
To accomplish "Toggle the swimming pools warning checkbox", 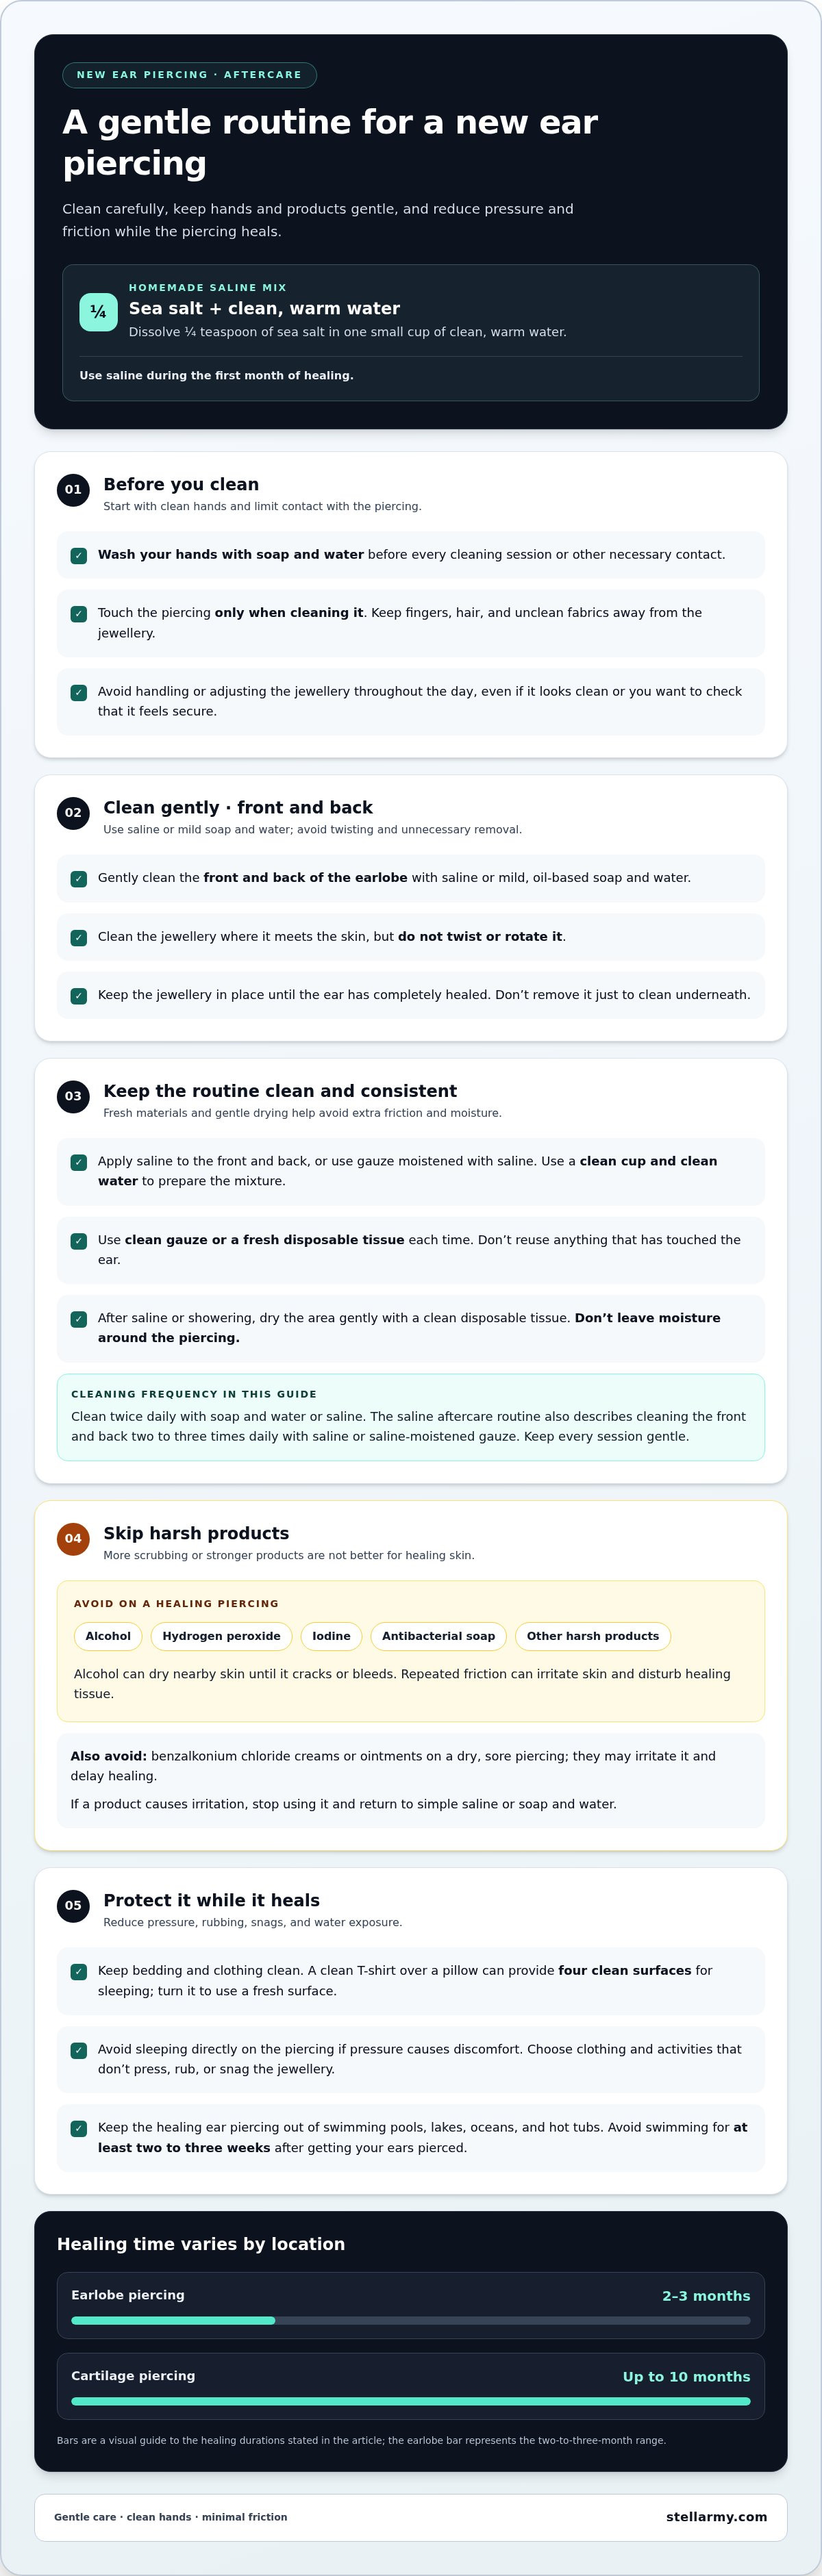I will [79, 2129].
